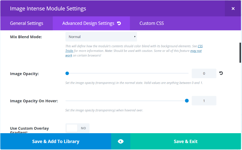Toggle Use Custom Overlay Gradient switch
This screenshot has width=242, height=150.
tap(77, 128)
